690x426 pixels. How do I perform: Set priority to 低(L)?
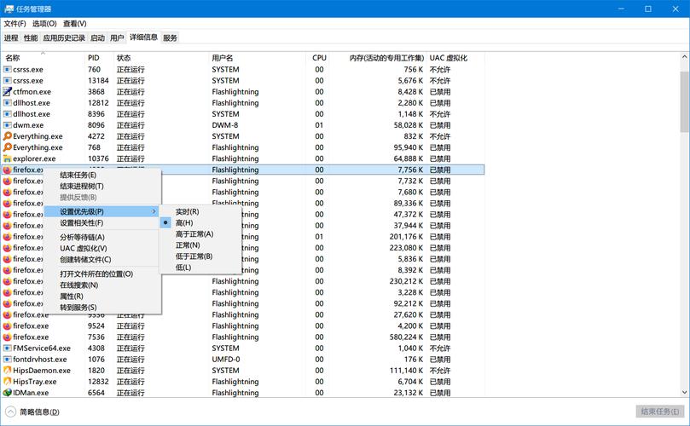[183, 268]
